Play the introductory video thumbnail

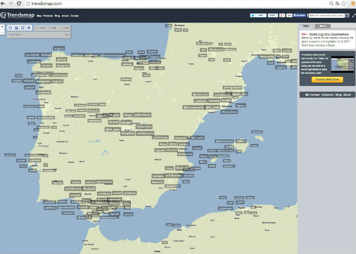click(x=342, y=65)
